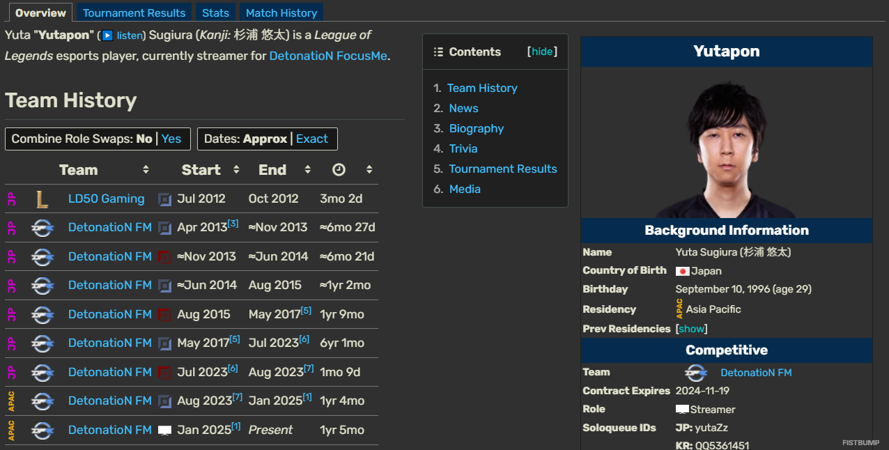
Task: Jump to Trivia in Contents
Action: point(463,148)
